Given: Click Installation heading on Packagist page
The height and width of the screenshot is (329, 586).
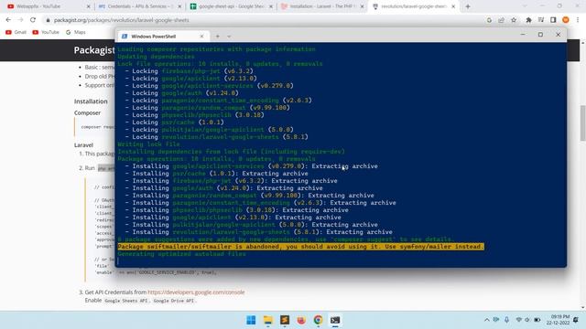Looking at the screenshot, I should (91, 101).
